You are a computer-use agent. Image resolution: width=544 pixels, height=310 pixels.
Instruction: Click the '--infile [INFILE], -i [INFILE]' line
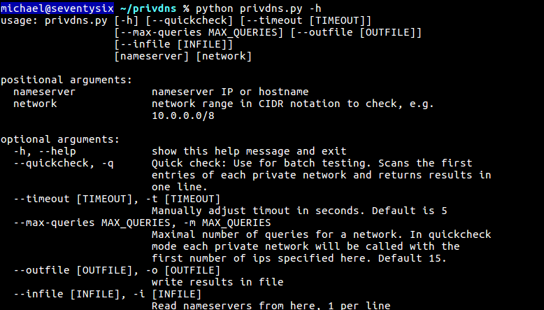click(x=108, y=294)
